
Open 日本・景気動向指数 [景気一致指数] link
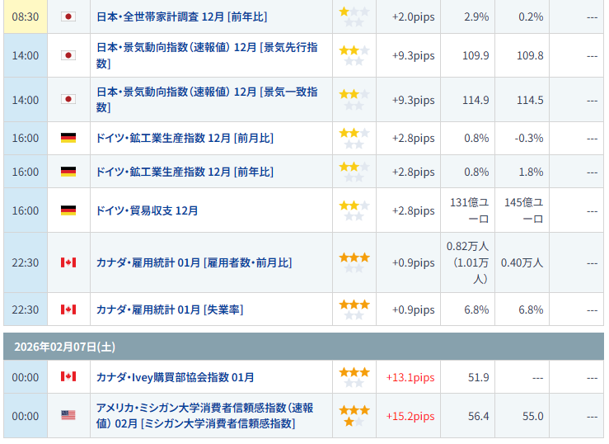[207, 99]
